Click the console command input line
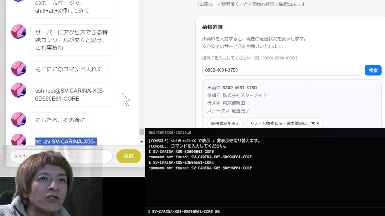 click(x=265, y=211)
